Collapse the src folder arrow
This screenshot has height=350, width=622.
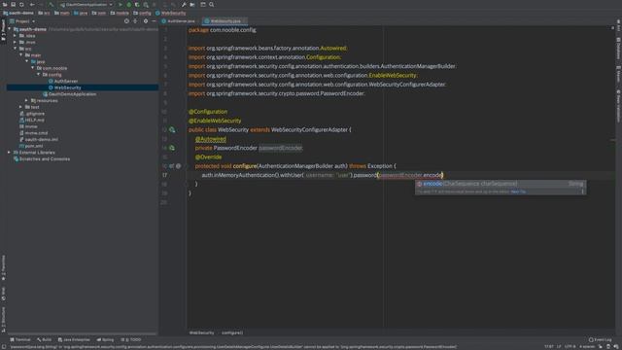[x=16, y=49]
